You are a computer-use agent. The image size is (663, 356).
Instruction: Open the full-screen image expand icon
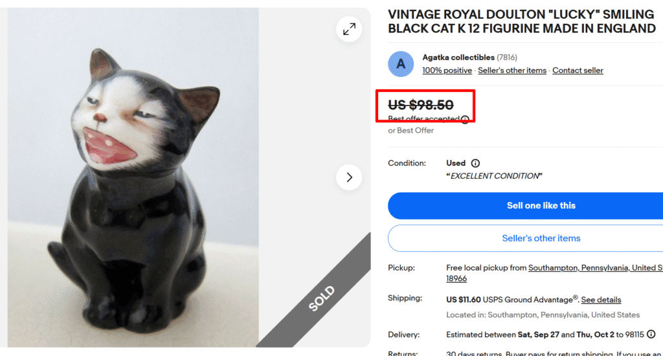349,29
